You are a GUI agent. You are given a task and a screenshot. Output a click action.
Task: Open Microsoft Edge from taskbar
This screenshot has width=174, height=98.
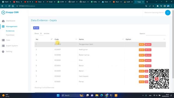pos(102,96)
